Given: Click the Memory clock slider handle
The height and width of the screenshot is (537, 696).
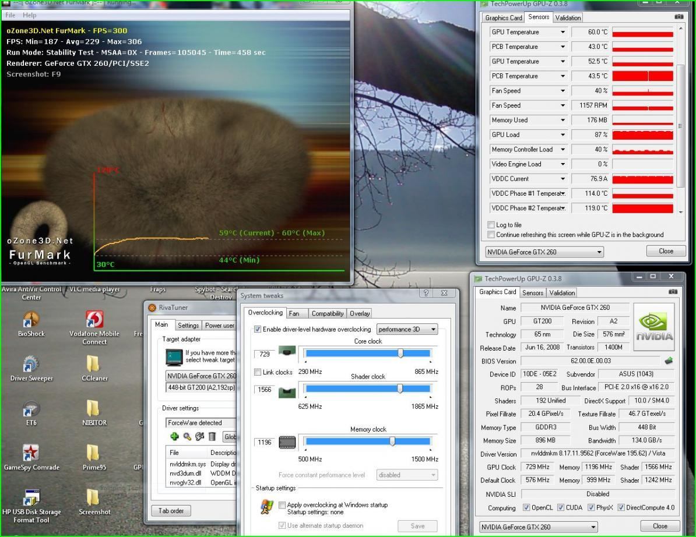Looking at the screenshot, I should point(392,441).
